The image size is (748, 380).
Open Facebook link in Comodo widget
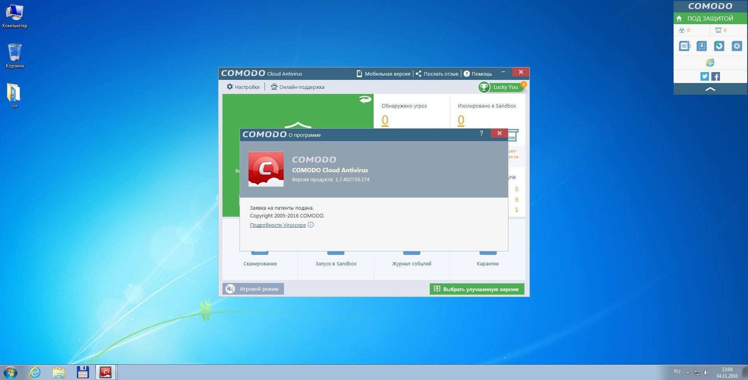coord(716,76)
